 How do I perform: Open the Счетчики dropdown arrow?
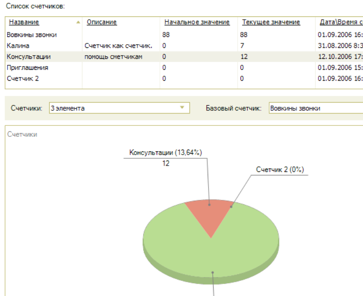point(183,108)
